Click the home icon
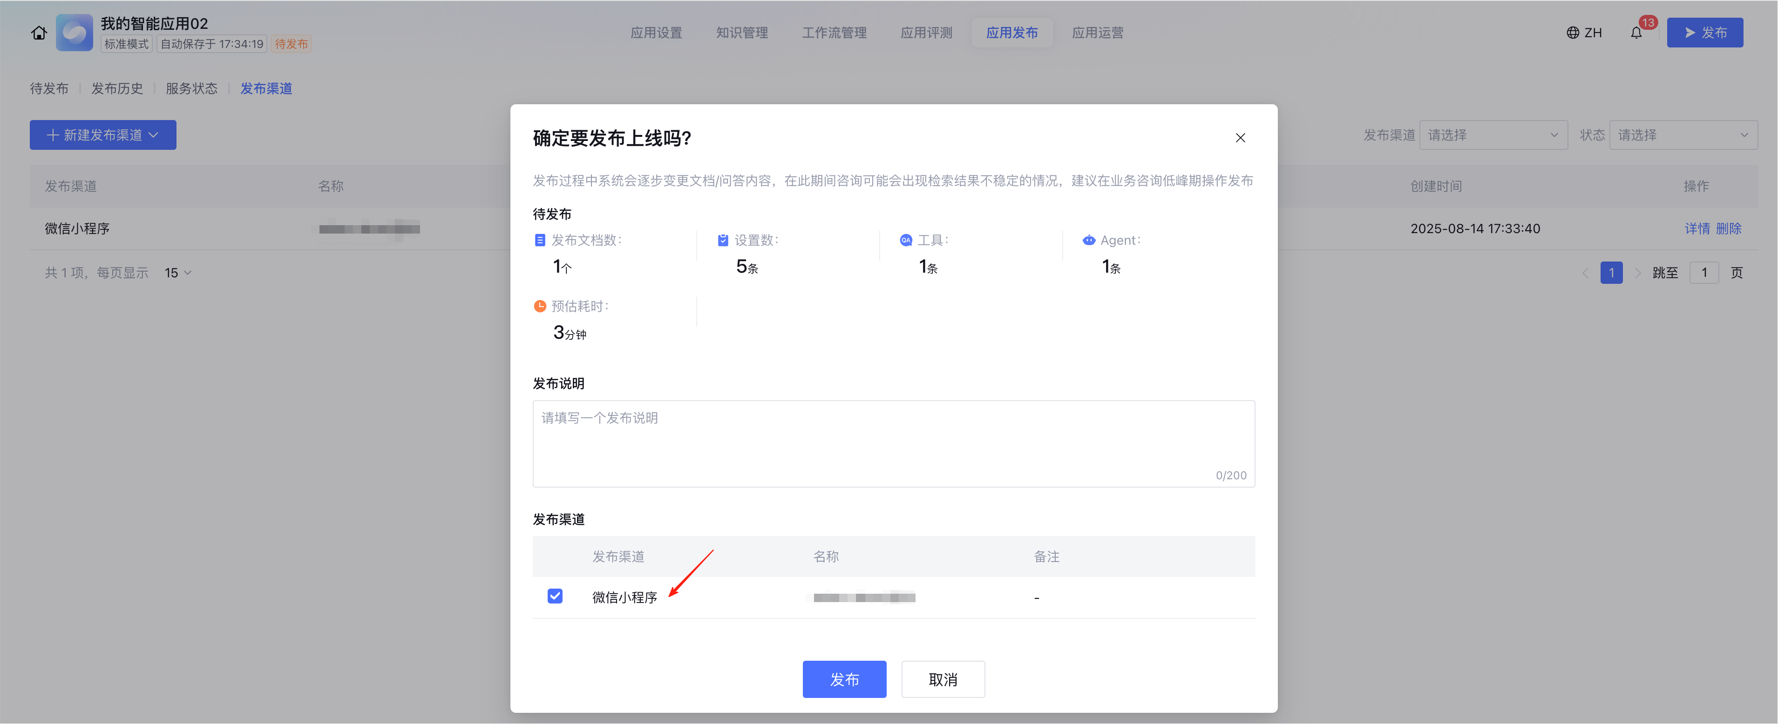 39,33
